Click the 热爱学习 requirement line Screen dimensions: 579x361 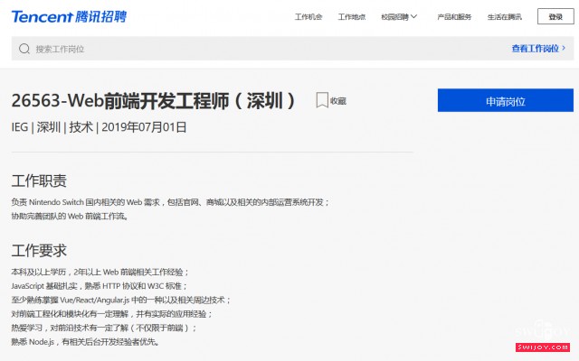[104, 329]
